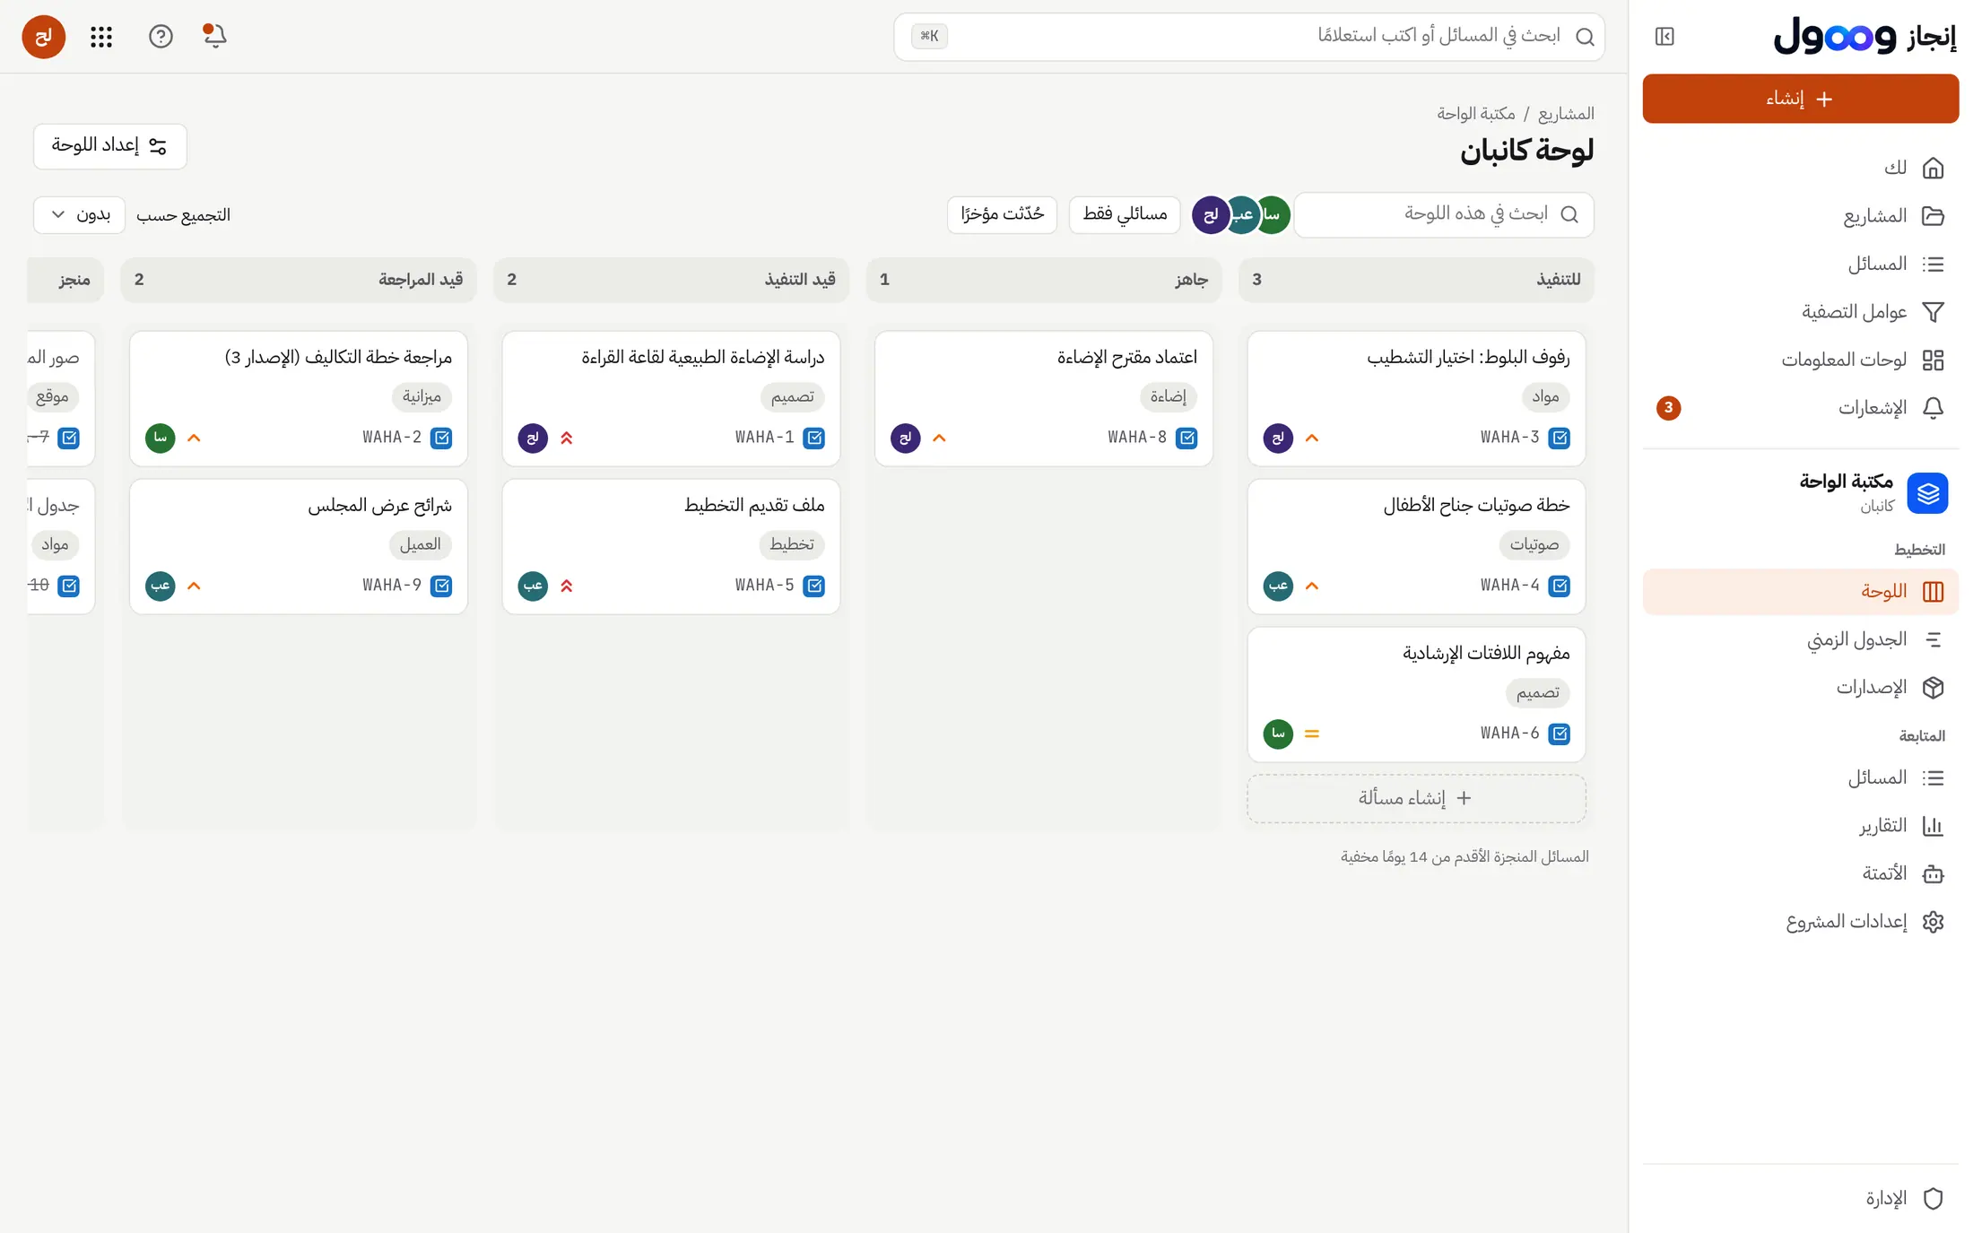Open the user avatar in the top bar

tap(43, 36)
